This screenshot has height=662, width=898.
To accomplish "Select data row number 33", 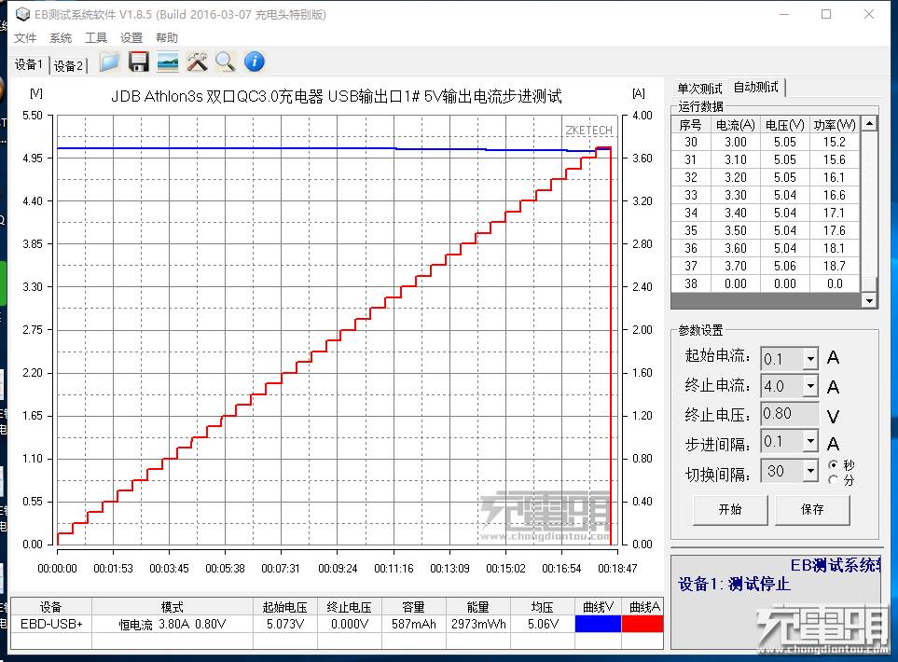I will (766, 195).
